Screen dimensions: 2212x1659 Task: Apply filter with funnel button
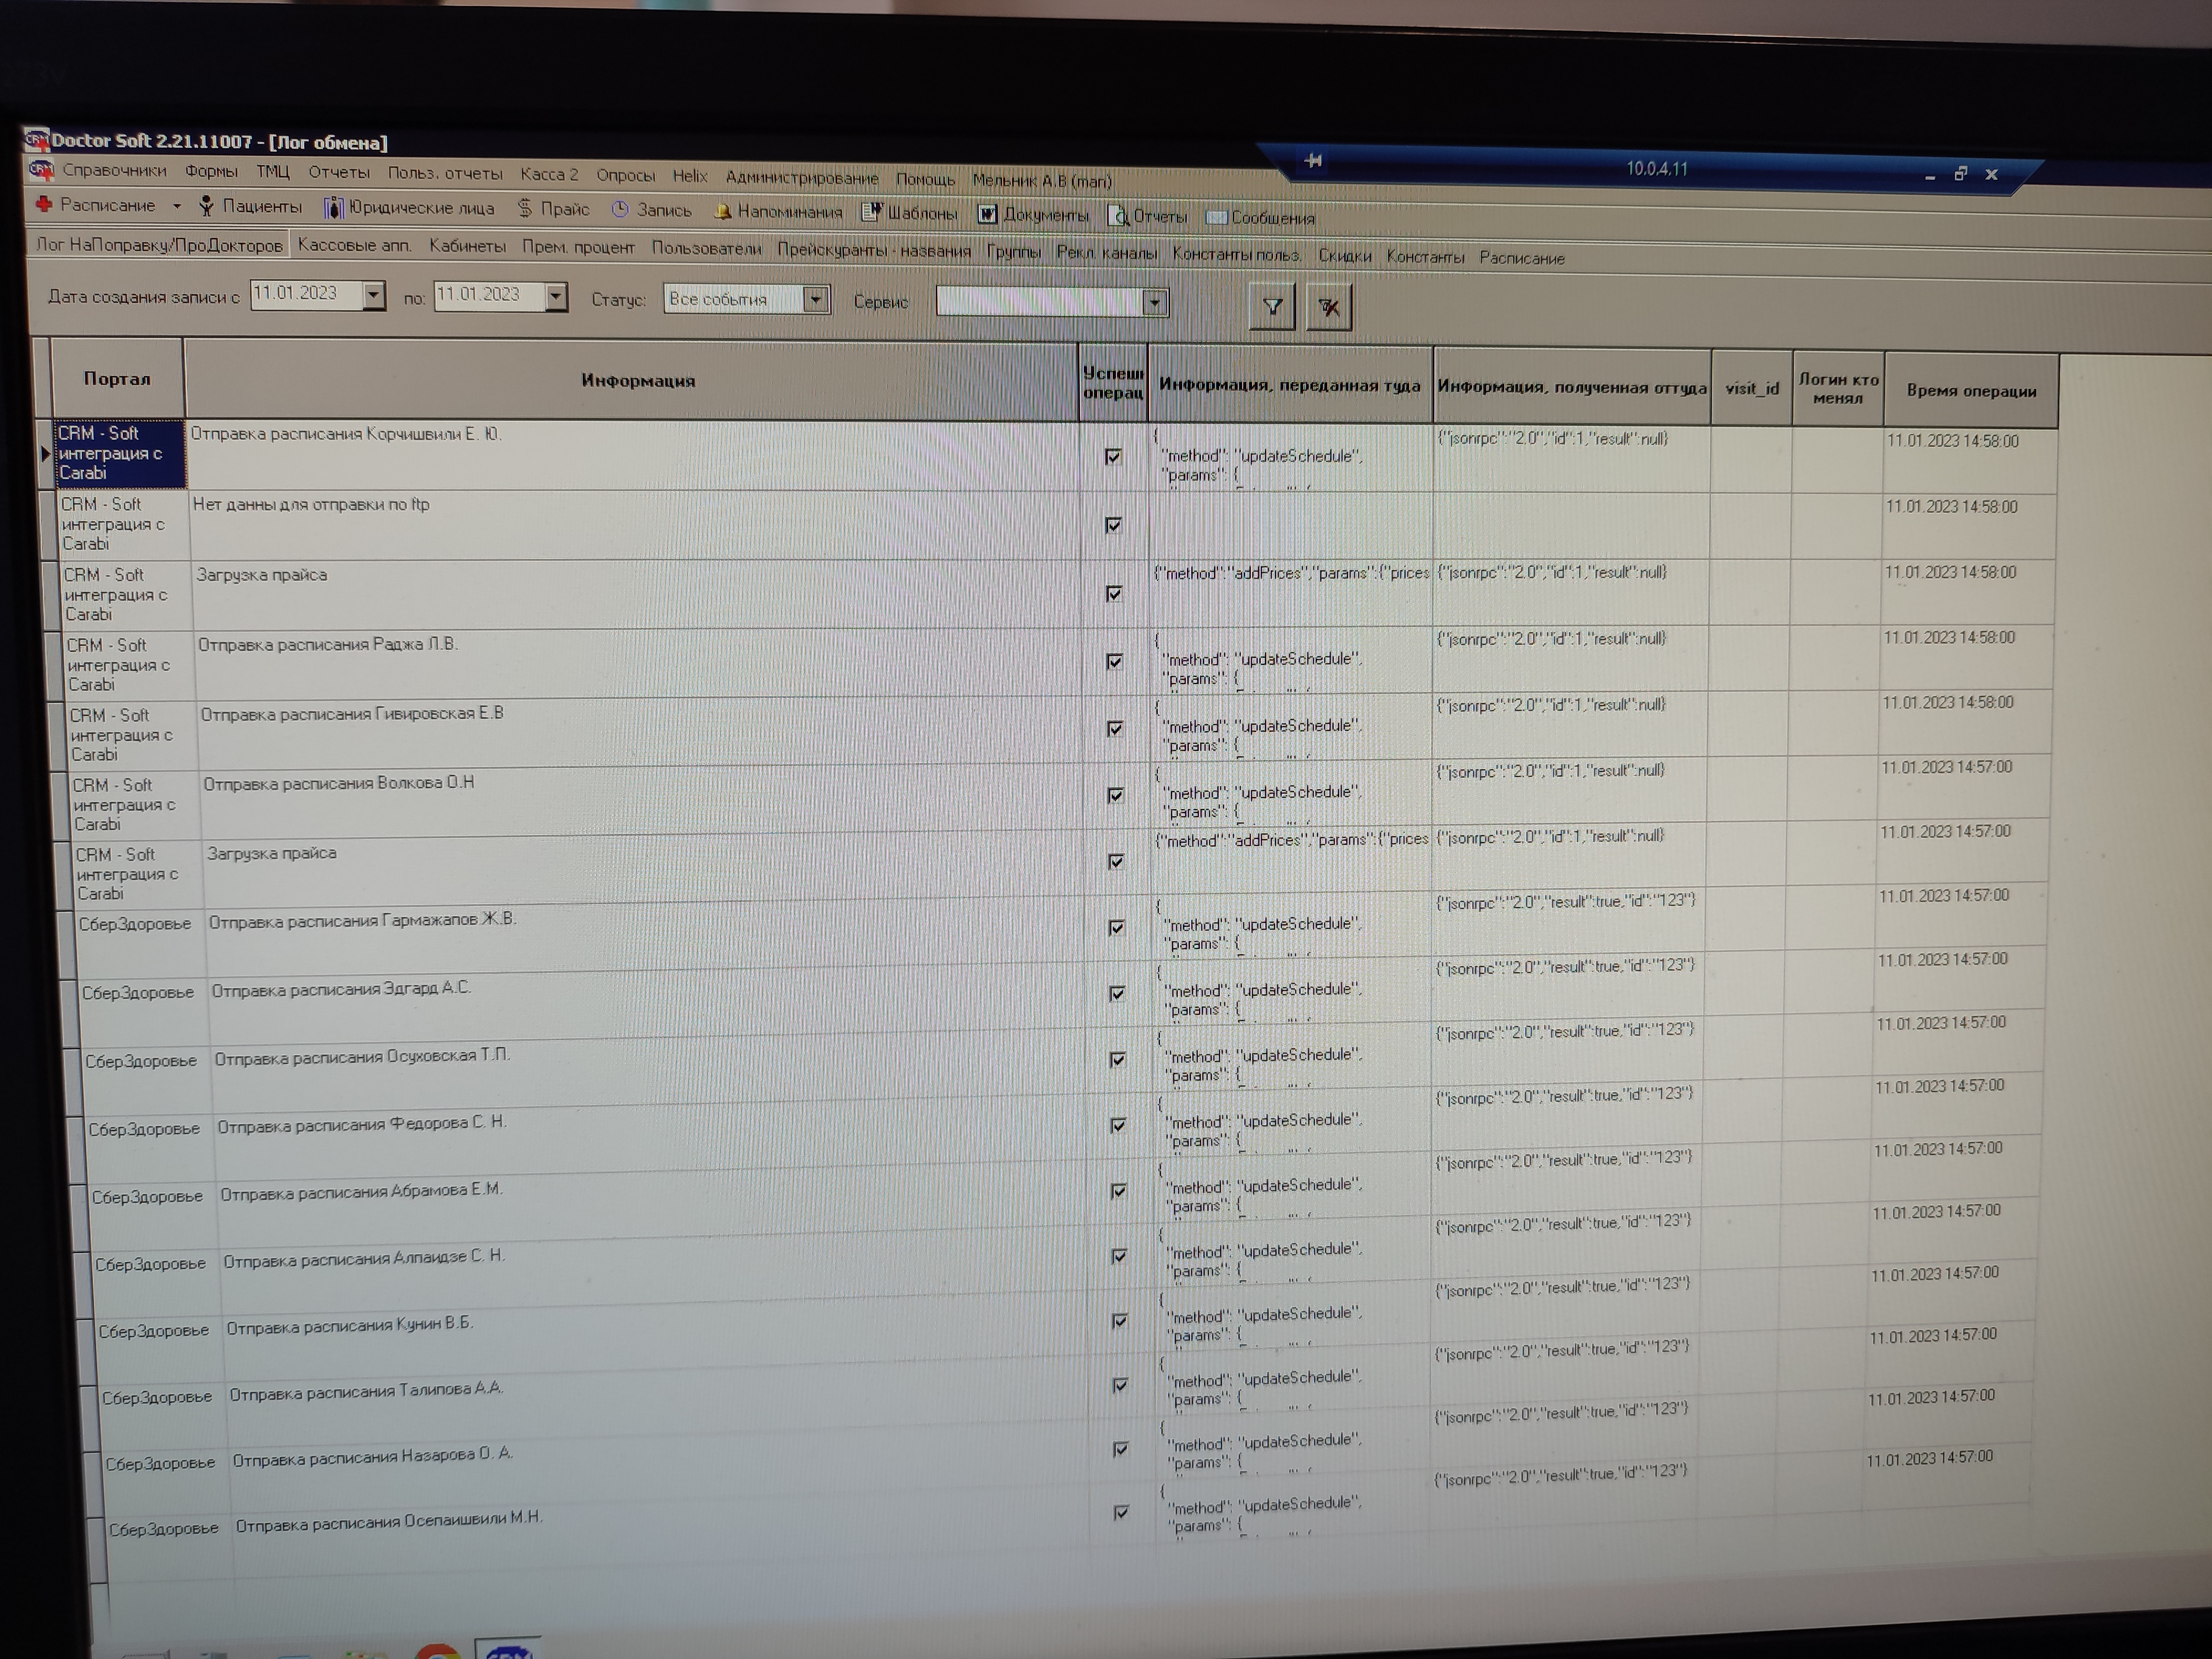pyautogui.click(x=1272, y=307)
